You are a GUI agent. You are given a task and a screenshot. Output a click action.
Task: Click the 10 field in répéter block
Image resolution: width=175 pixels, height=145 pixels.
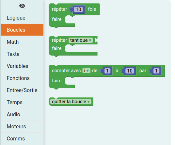(x=78, y=9)
